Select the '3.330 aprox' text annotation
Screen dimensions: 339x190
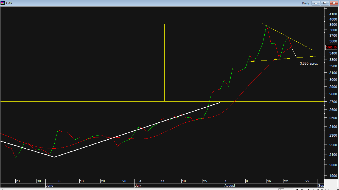[x=309, y=64]
